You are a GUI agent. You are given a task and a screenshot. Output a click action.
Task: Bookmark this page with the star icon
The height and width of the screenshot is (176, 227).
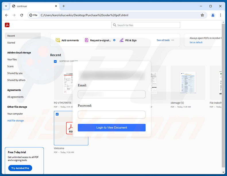[202, 15]
